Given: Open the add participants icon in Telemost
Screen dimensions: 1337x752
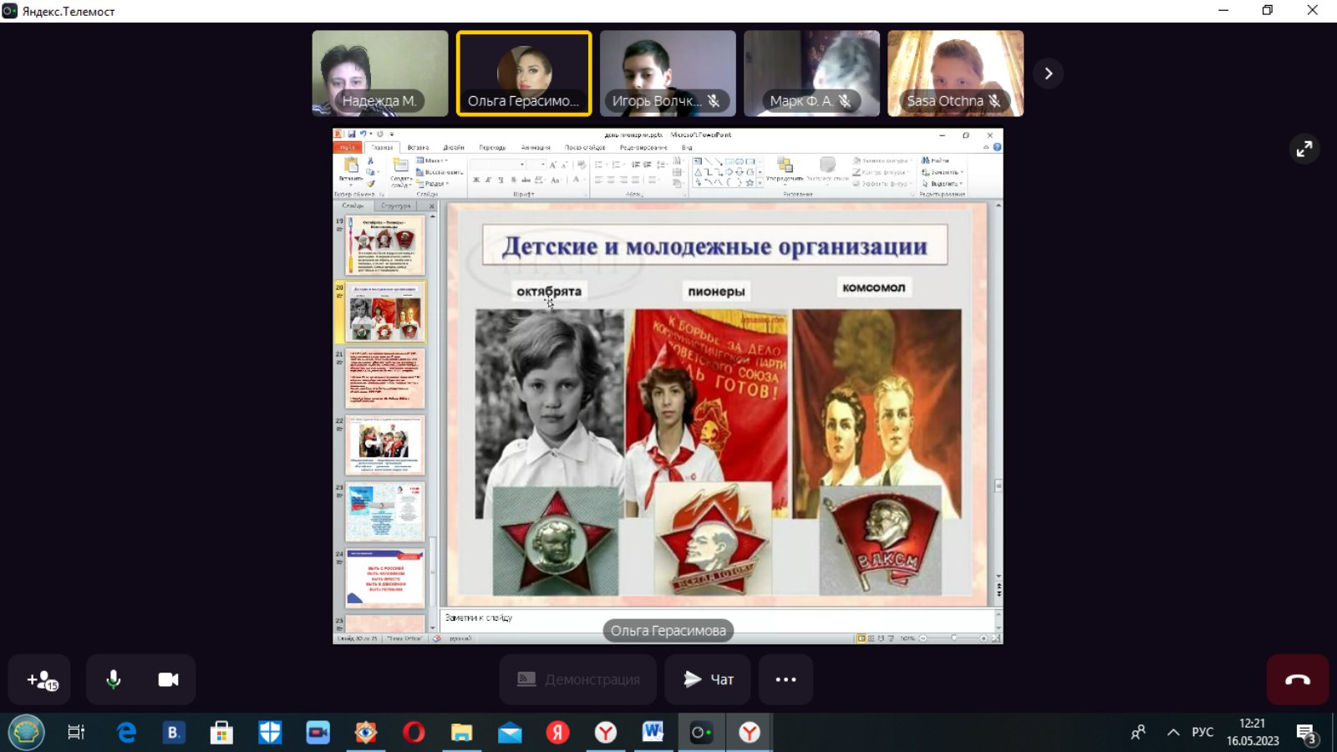Looking at the screenshot, I should (39, 680).
